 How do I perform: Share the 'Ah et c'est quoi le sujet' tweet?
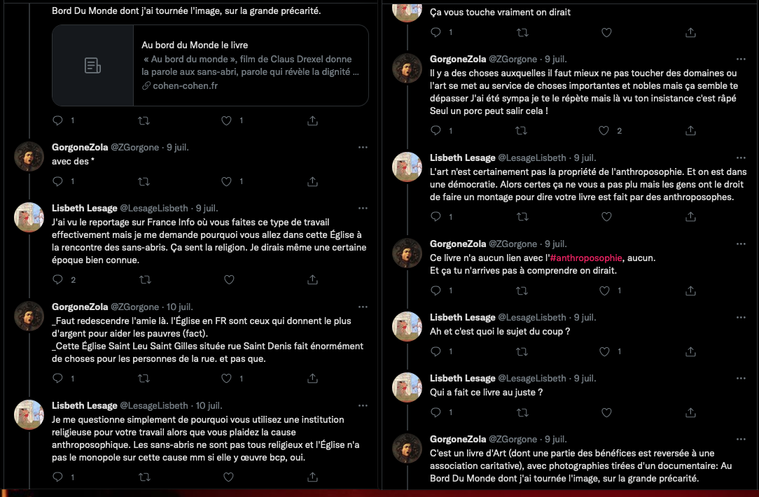coord(690,351)
